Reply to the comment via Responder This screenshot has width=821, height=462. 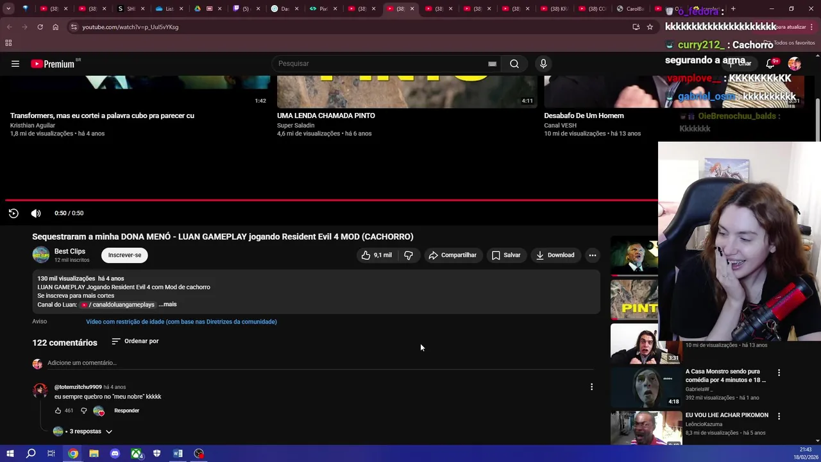(126, 411)
